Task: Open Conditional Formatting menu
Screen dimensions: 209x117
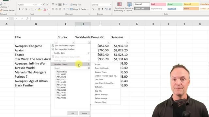Action: pyautogui.click(x=119, y=7)
